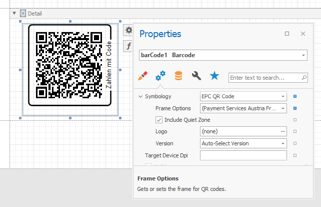Viewport: 321px width, 207px height.
Task: Collapse the Detail band triangle
Action: [x=14, y=14]
